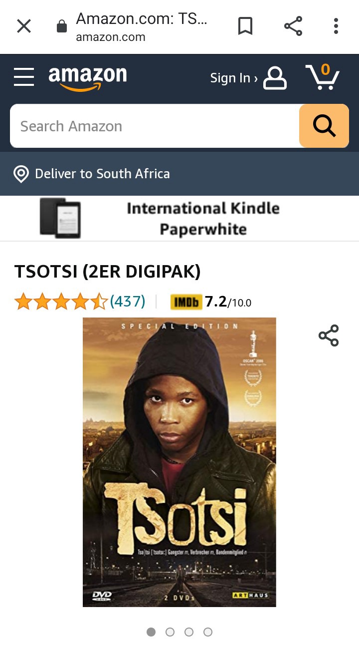Image resolution: width=359 pixels, height=649 pixels.
Task: Go to Amazon home via logo
Action: (88, 78)
